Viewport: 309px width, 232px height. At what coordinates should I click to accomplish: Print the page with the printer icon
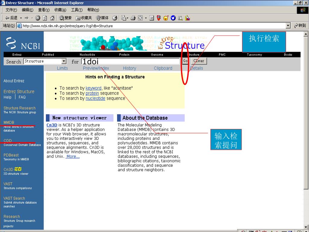tap(133, 18)
